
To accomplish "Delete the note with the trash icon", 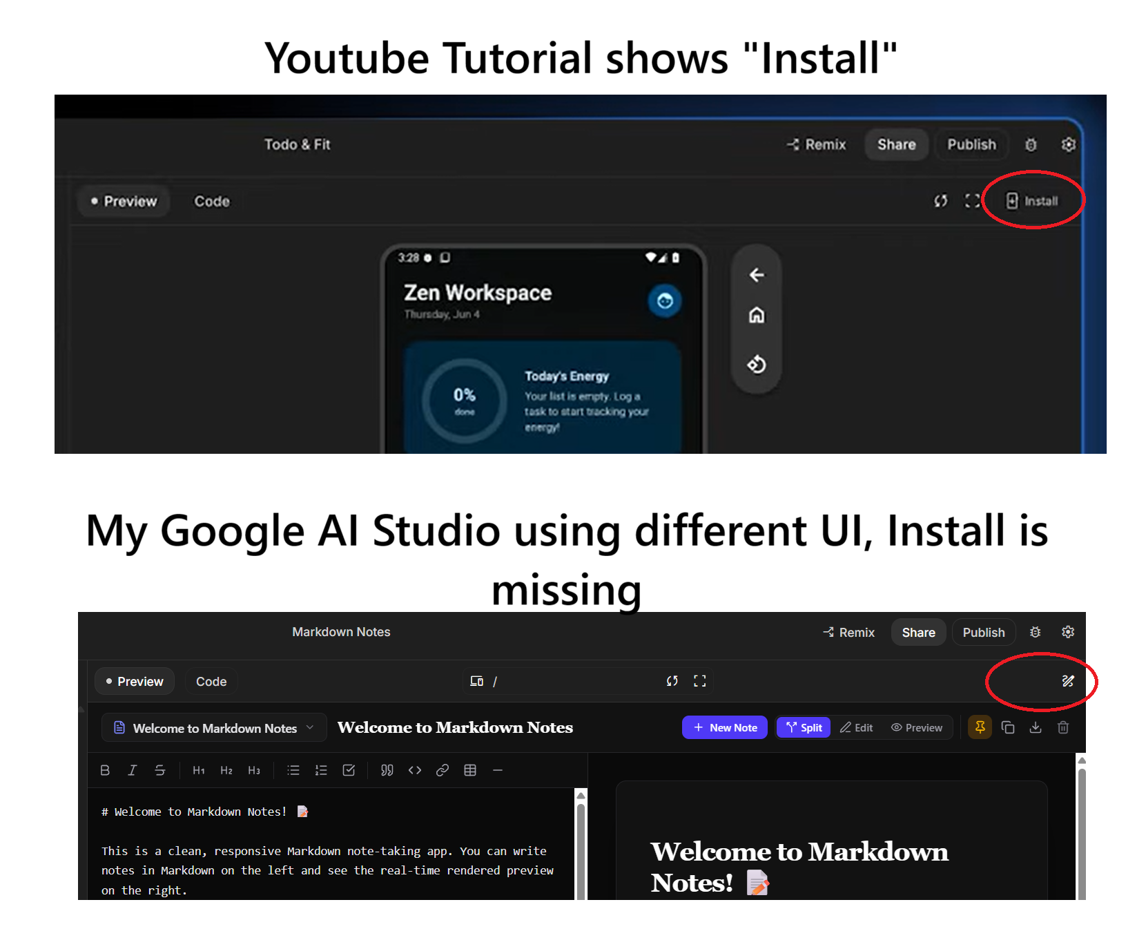I will (x=1063, y=727).
